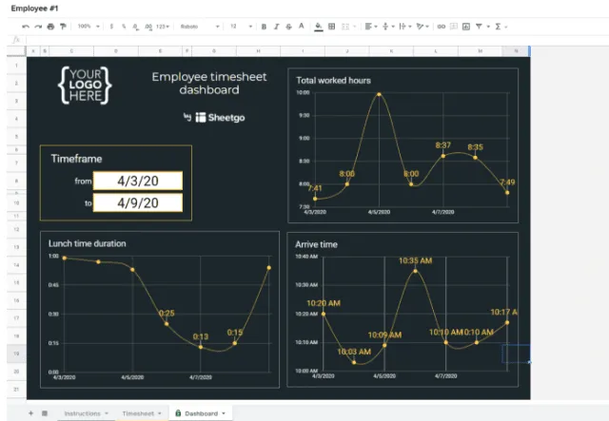The width and height of the screenshot is (609, 421).
Task: Add a new sheet with plus button
Action: point(30,413)
